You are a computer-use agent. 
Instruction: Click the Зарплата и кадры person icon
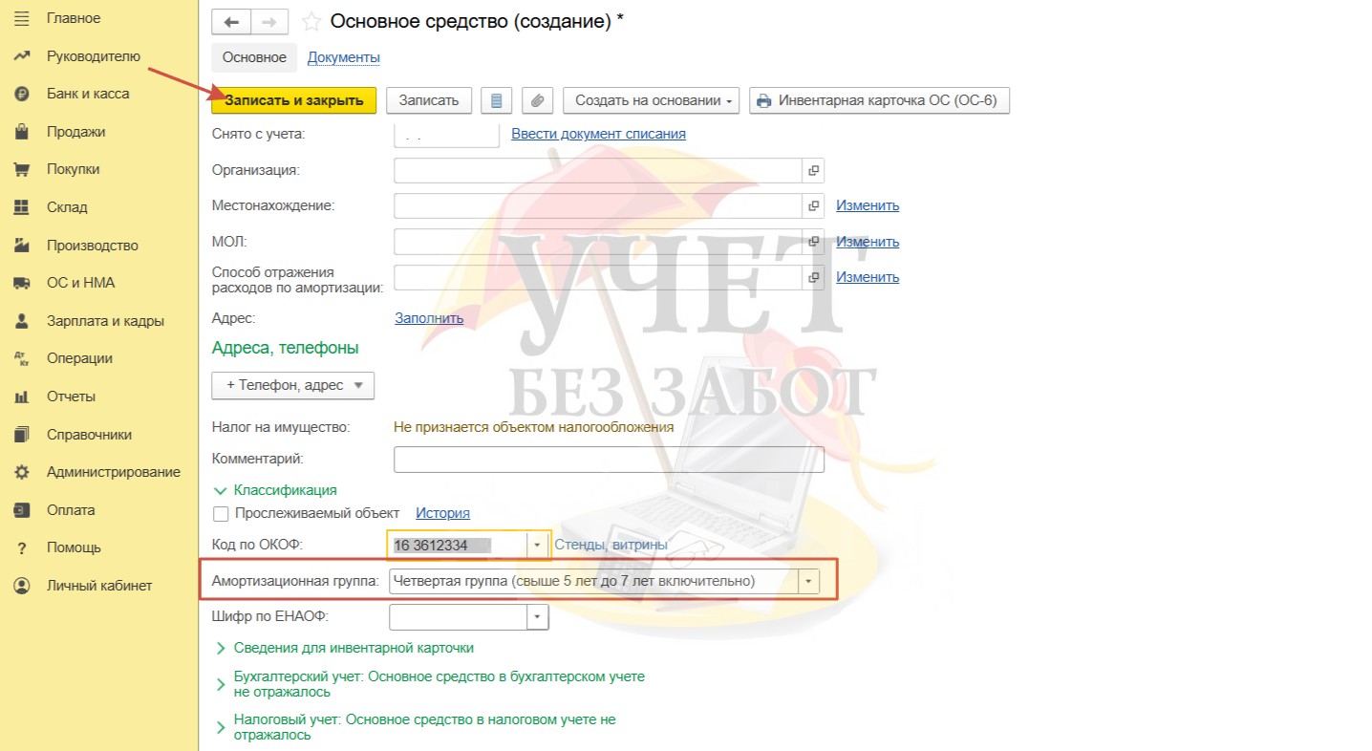click(22, 321)
